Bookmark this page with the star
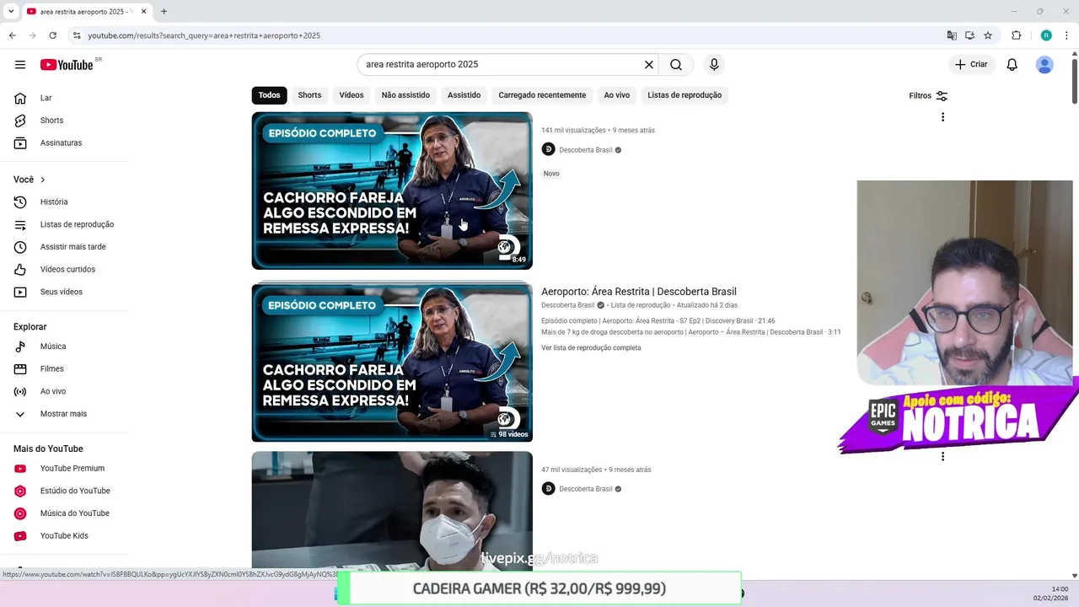This screenshot has width=1079, height=607. coord(988,35)
